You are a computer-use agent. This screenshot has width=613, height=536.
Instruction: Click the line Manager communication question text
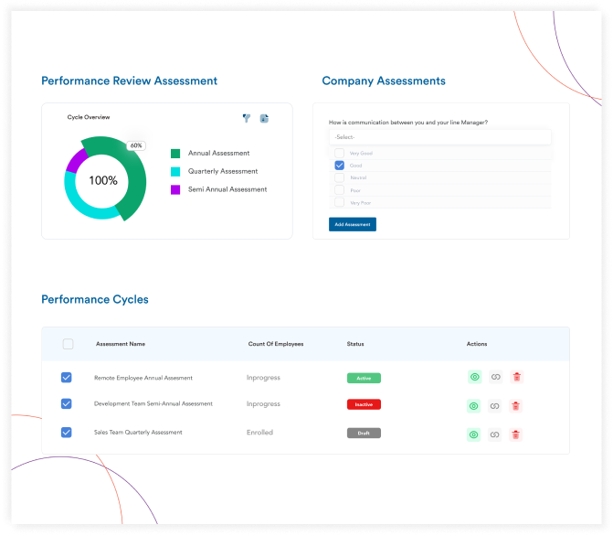408,123
